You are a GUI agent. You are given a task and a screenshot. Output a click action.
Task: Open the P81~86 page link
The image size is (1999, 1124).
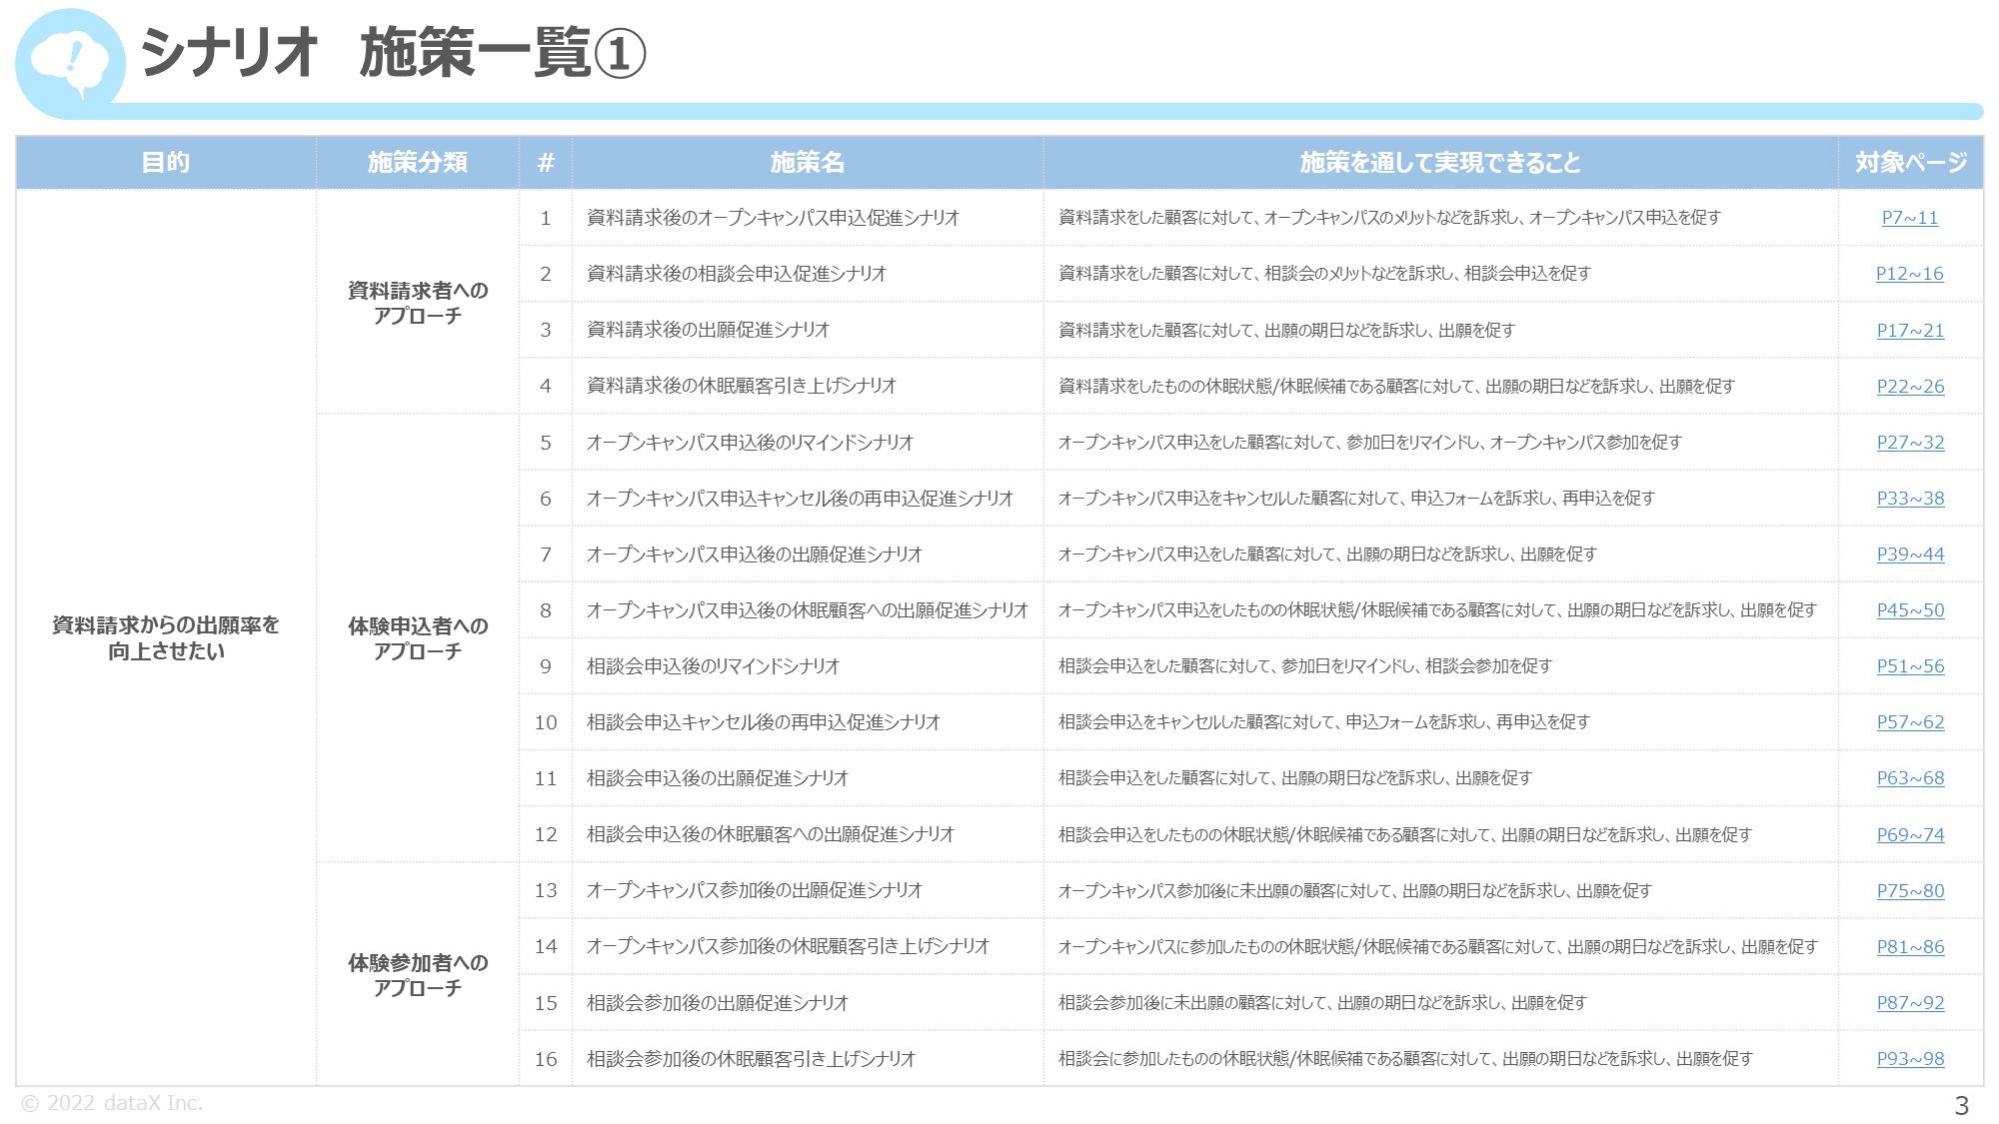coord(1910,946)
